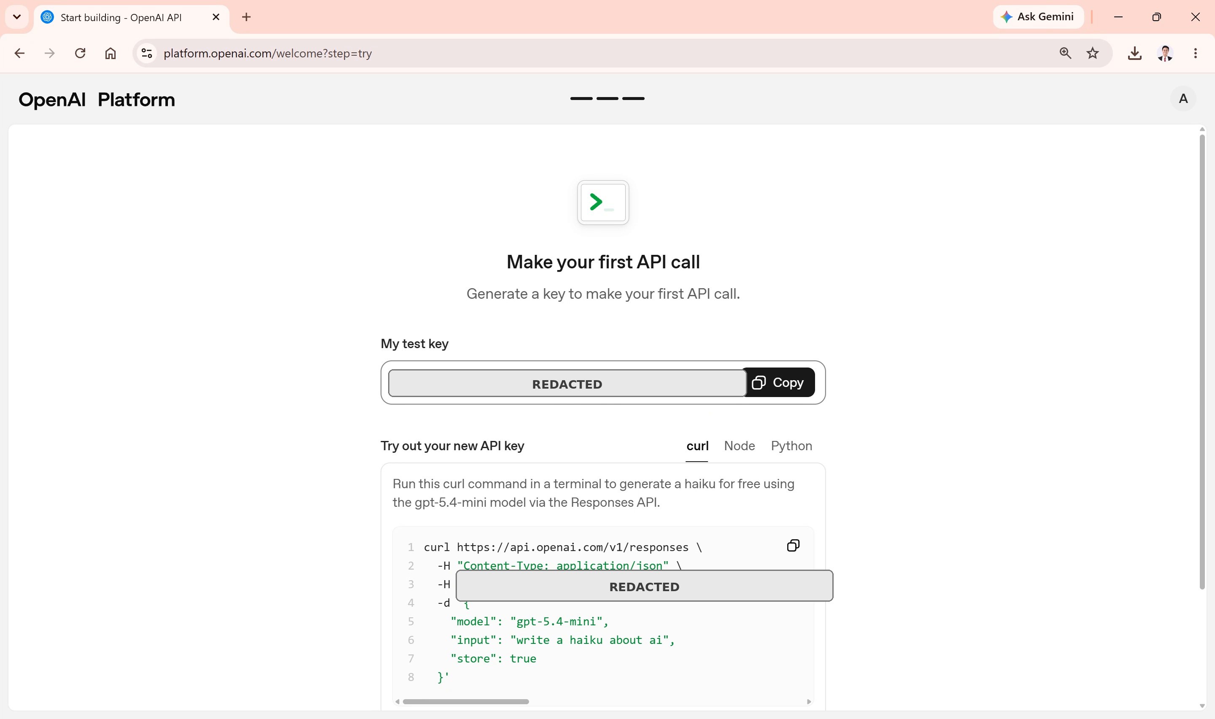Click the browser back arrow

[x=19, y=53]
